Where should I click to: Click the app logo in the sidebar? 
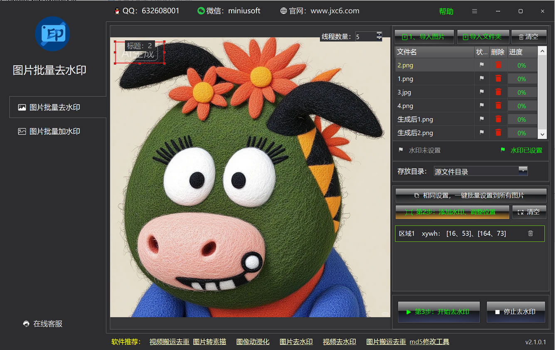tap(52, 34)
